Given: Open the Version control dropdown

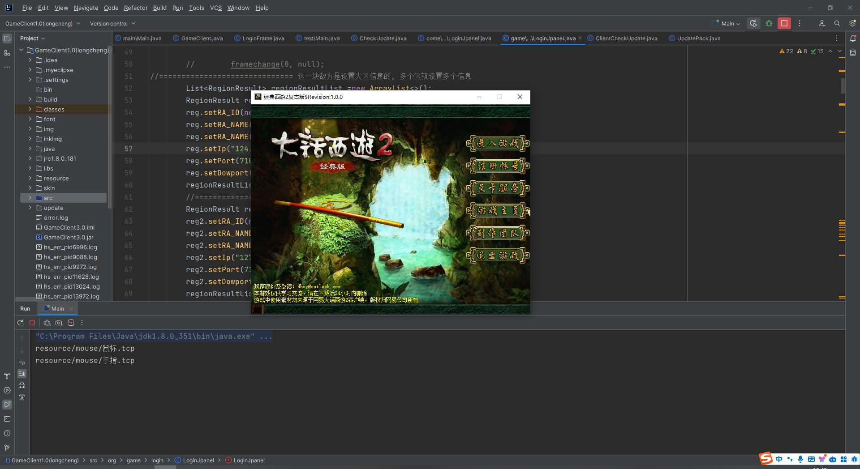Looking at the screenshot, I should (112, 23).
